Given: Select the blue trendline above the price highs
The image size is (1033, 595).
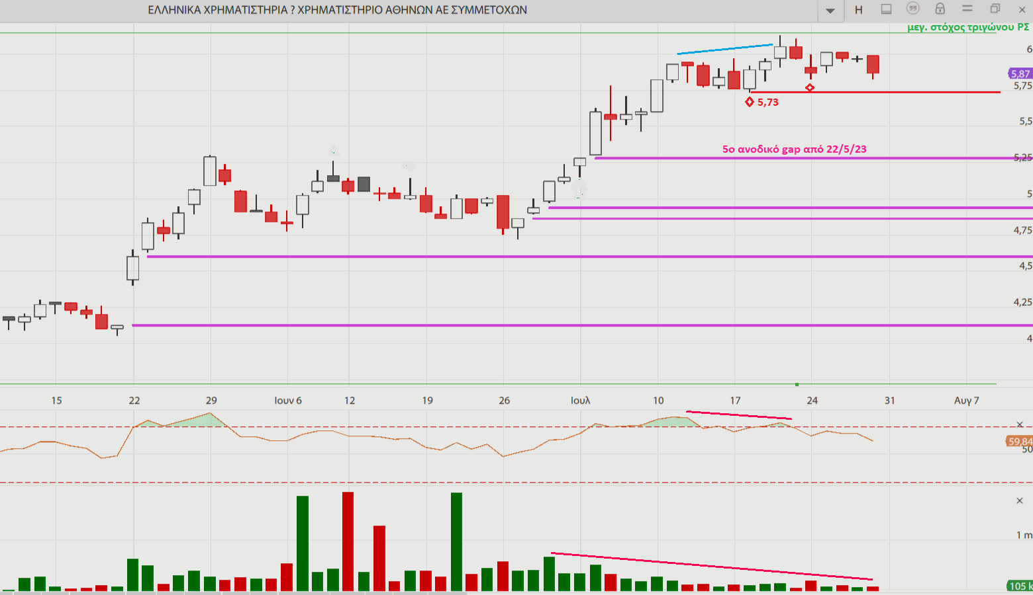Looking at the screenshot, I should point(724,49).
